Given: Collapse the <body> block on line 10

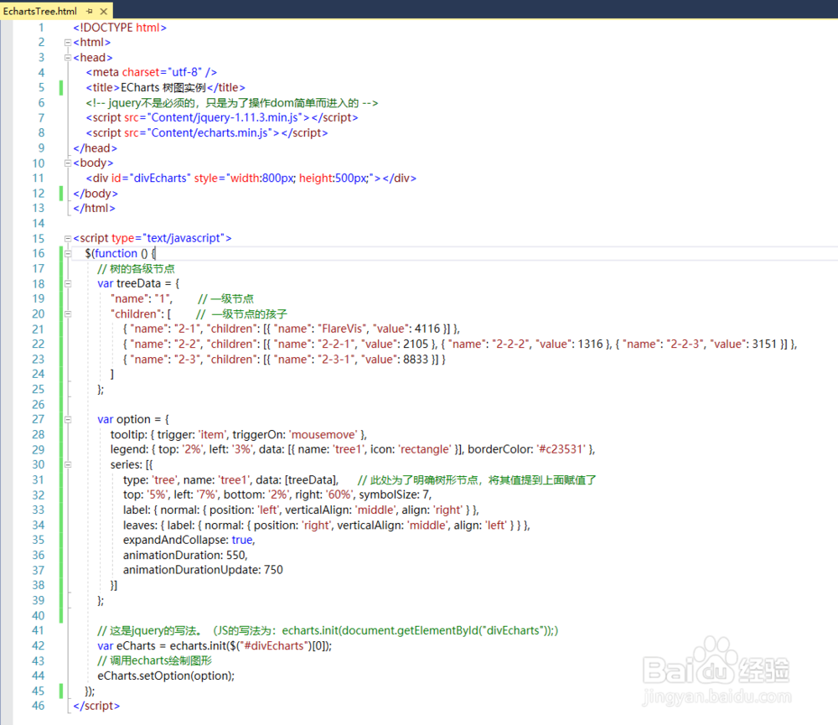Looking at the screenshot, I should (68, 163).
